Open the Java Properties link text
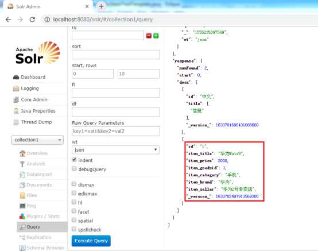Image resolution: width=318 pixels, height=251 pixels. (x=38, y=111)
